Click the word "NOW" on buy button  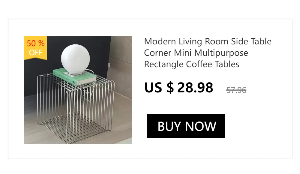[x=200, y=126]
